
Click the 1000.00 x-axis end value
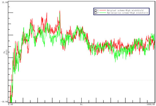pyautogui.click(x=151, y=104)
